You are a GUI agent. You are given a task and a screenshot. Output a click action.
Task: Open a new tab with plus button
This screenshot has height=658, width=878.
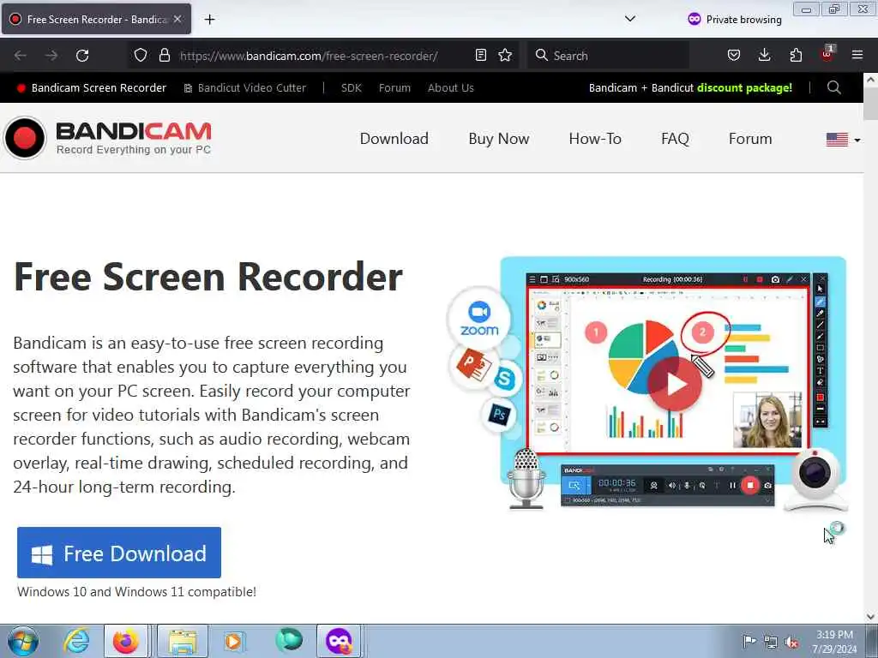point(209,20)
